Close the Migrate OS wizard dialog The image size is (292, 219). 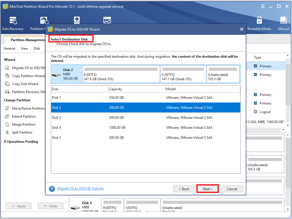(x=241, y=29)
